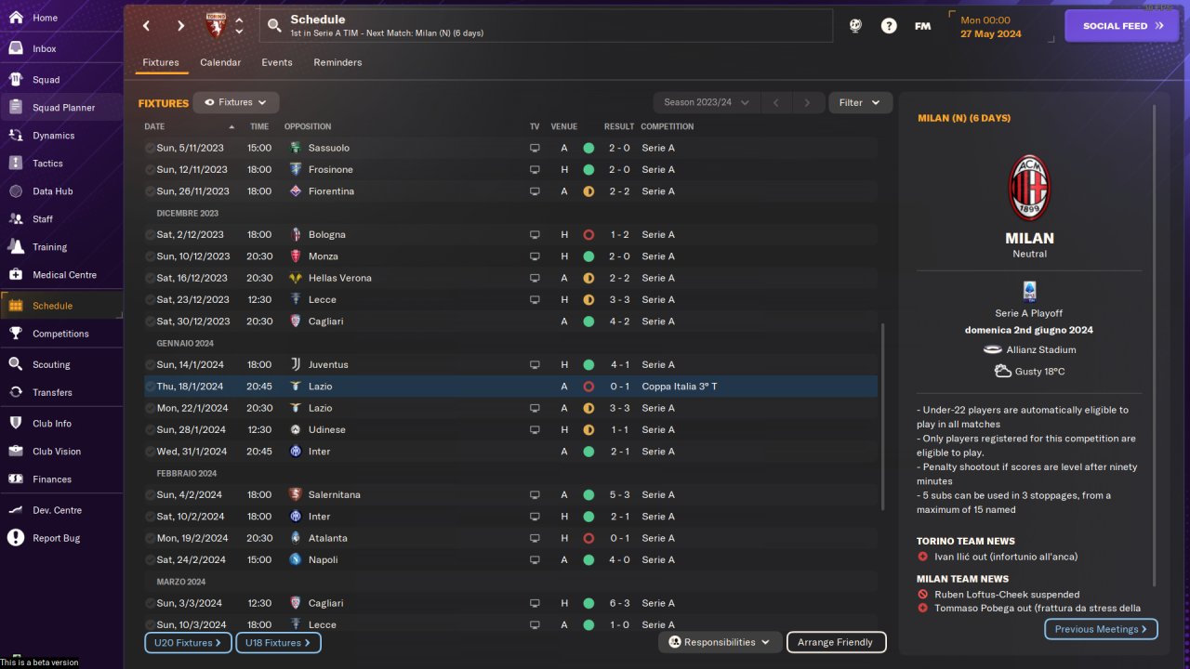
Task: Click the Torino club badge
Action: pyautogui.click(x=215, y=26)
